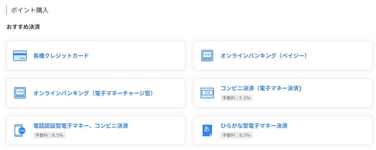Click the 8.5% fee badge under ひらがな型電子マネー決済
This screenshot has height=150, width=376.
[237, 135]
